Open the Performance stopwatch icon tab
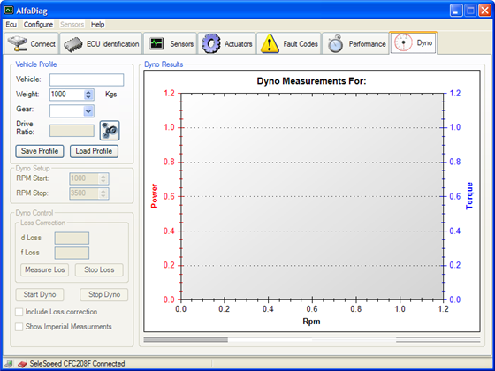Image resolution: width=495 pixels, height=371 pixels. tap(335, 43)
